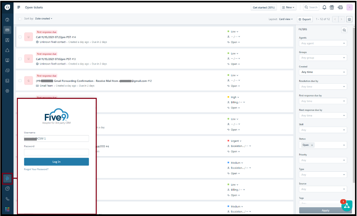
Task: Select the checkbox for Gmail ticket #12
Action: (20, 81)
